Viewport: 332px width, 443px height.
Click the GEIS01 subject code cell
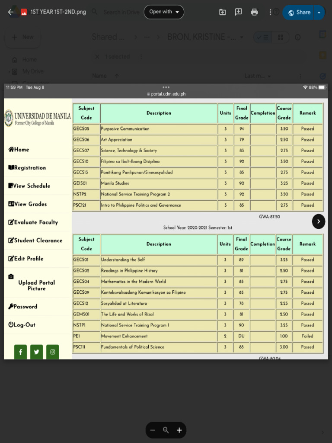[x=86, y=183]
